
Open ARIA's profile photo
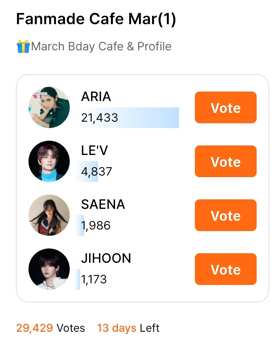pyautogui.click(x=49, y=107)
